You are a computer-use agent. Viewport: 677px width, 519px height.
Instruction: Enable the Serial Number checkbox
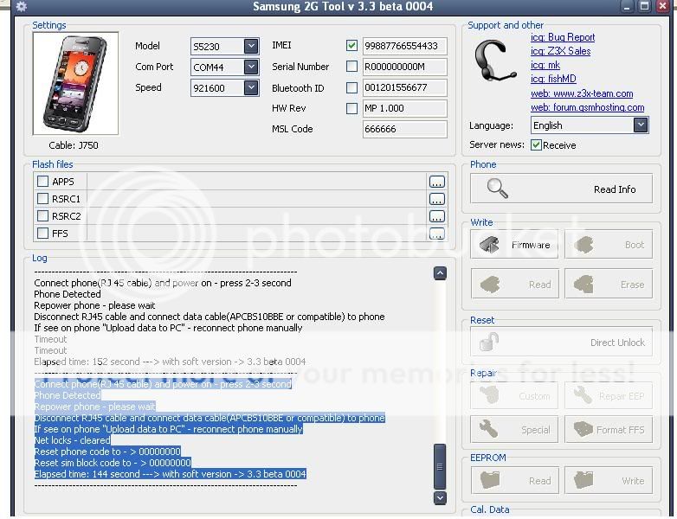point(351,66)
